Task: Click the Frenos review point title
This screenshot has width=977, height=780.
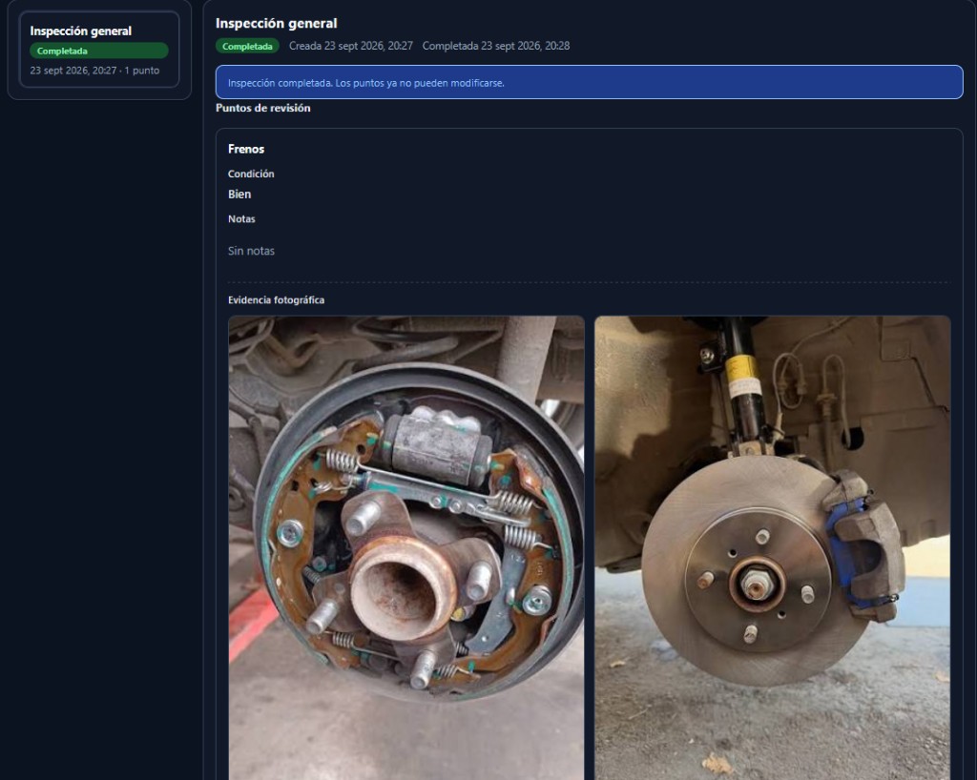Action: (246, 149)
